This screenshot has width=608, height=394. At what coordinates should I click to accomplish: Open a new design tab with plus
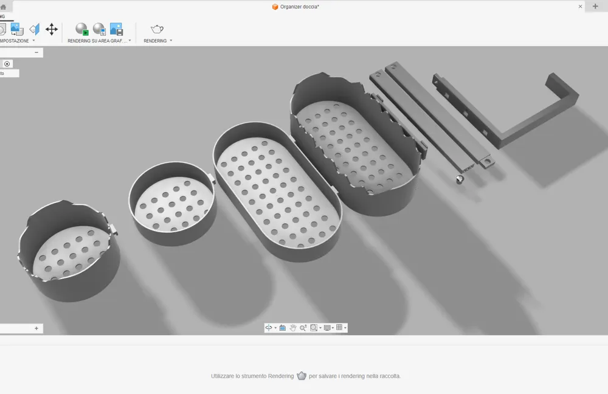click(595, 6)
